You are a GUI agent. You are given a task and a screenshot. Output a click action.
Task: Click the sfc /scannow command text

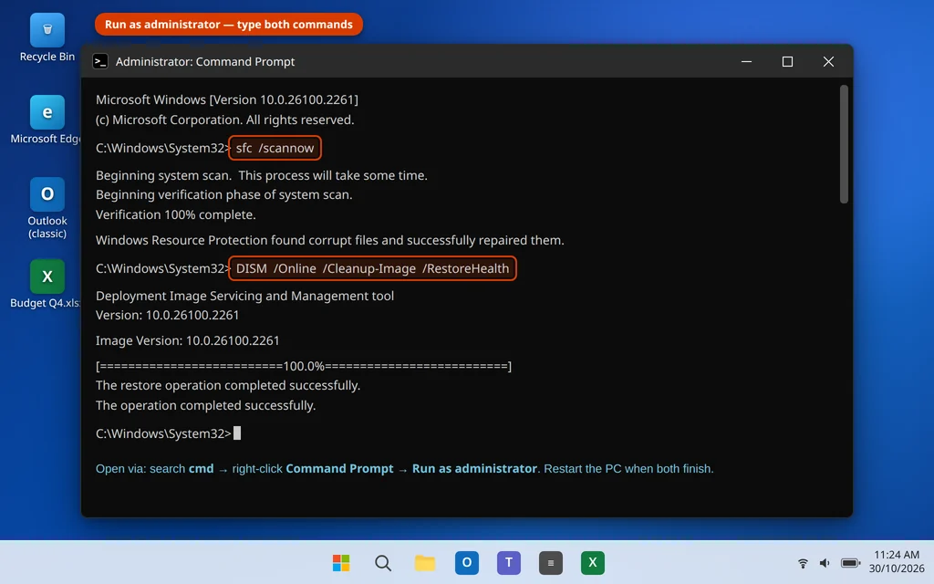[x=275, y=148]
